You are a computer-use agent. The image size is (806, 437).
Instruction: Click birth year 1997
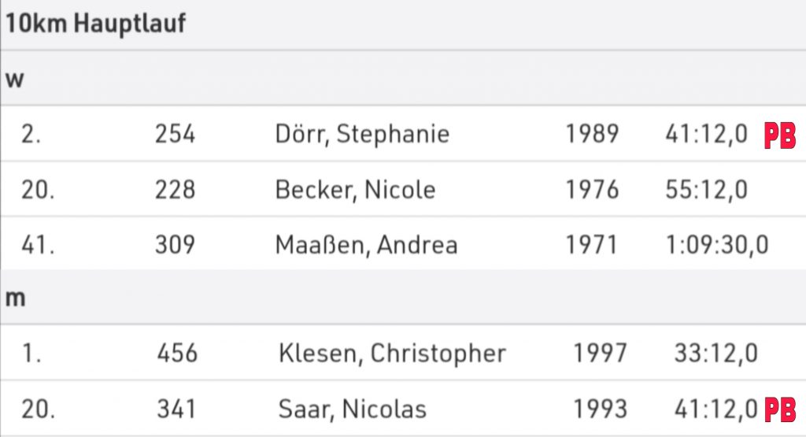pos(600,354)
